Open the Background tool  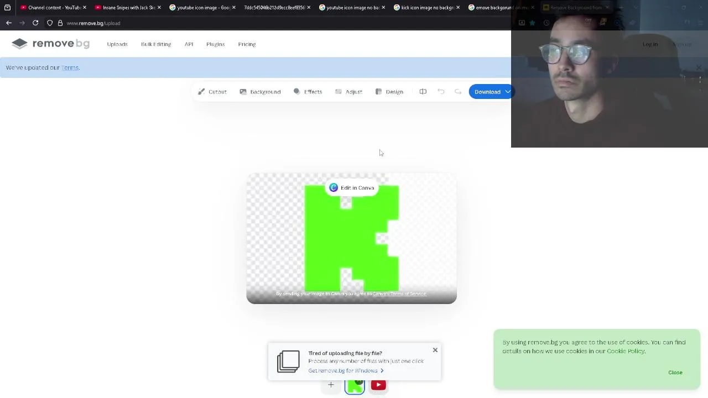pos(260,92)
